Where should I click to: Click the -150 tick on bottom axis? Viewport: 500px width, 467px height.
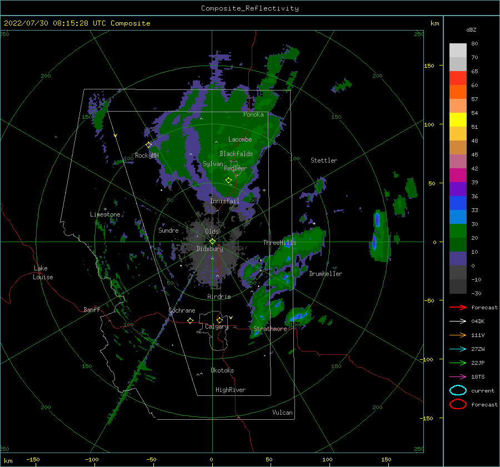tap(33, 459)
